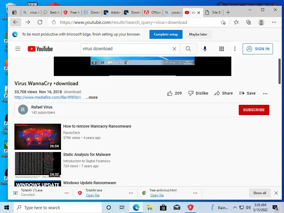
Task: Share the video
Action: click(x=224, y=93)
